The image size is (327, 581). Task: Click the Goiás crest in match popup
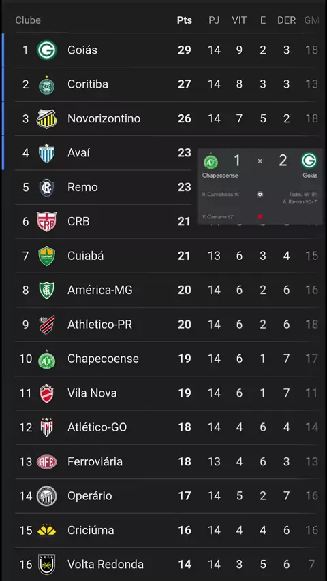(x=309, y=161)
